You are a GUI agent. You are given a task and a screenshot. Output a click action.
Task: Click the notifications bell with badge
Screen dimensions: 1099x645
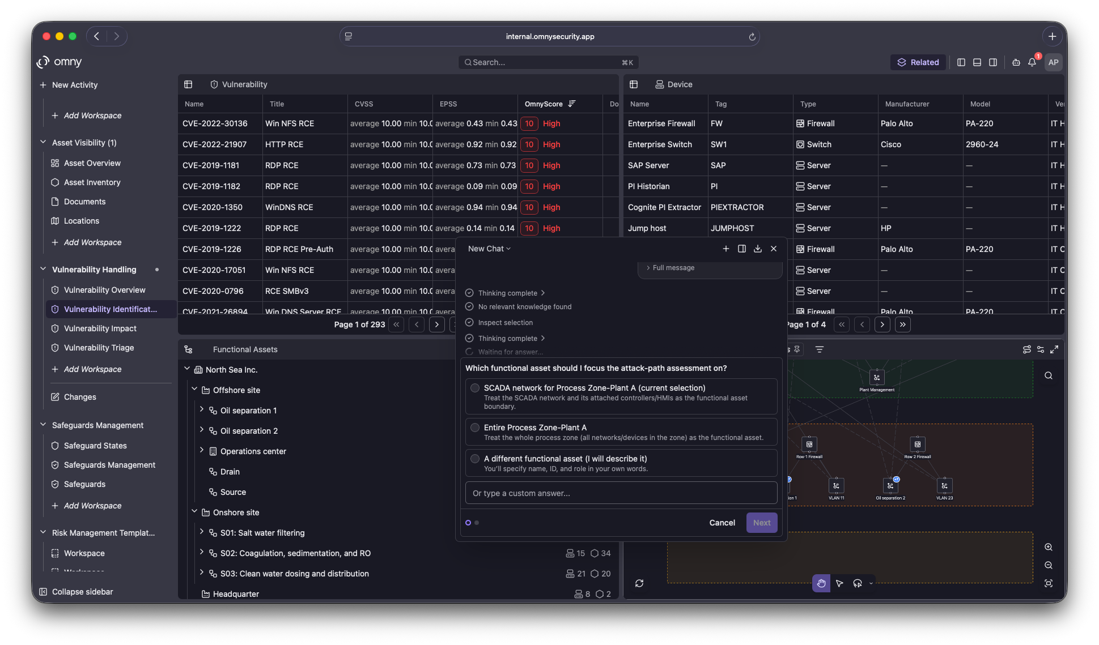pos(1032,63)
